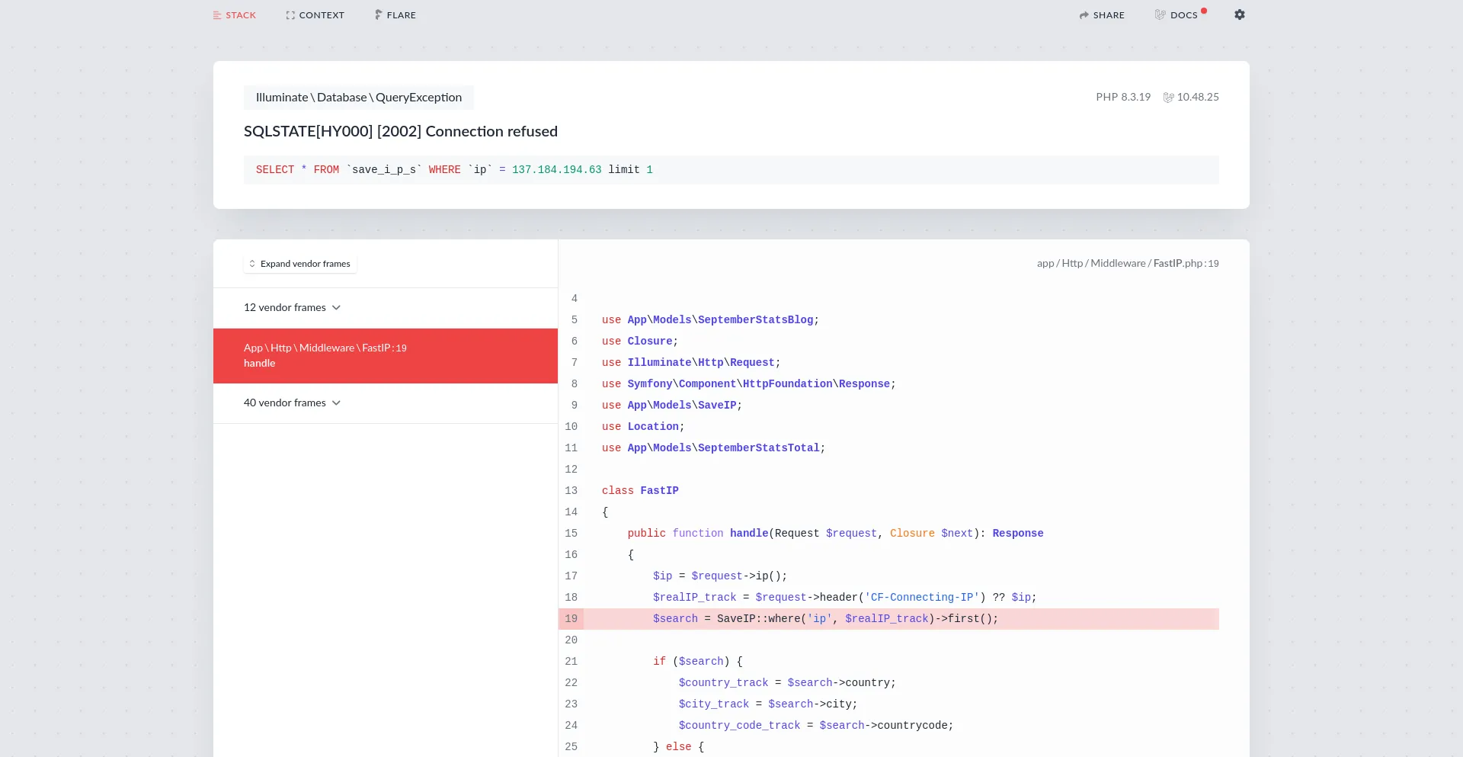Click the Illuminate\Database\QueryException class label
This screenshot has height=757, width=1463.
click(x=358, y=98)
